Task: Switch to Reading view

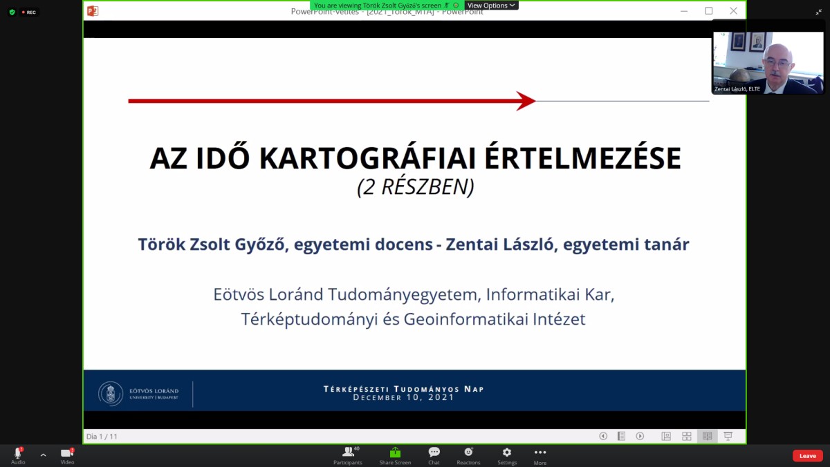Action: 707,436
